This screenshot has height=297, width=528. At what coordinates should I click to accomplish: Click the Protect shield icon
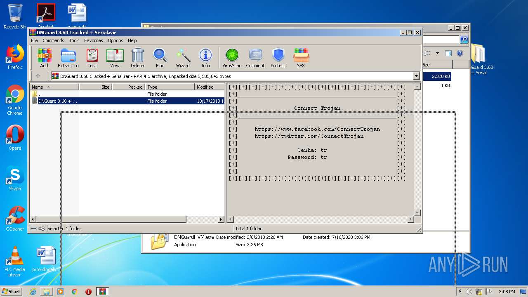click(278, 58)
